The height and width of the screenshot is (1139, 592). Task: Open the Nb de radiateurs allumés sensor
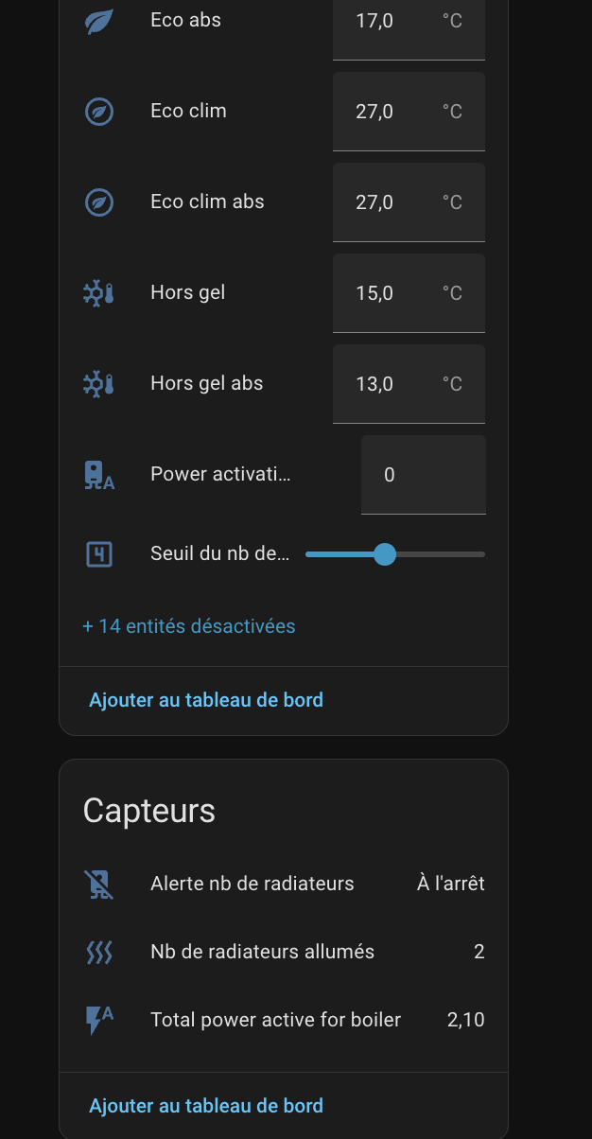263,952
